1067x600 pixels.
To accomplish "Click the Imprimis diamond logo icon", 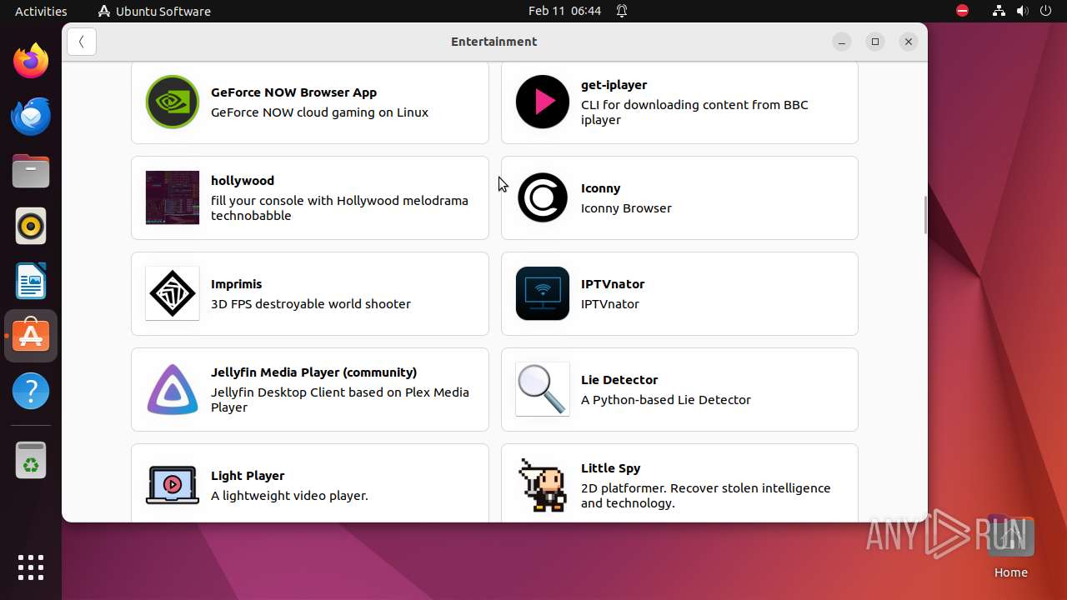I will tap(173, 293).
